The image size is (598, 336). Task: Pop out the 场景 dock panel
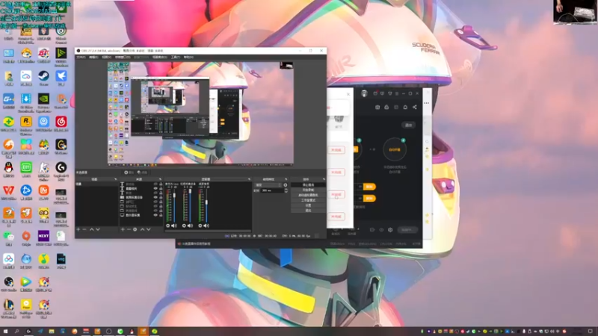click(x=116, y=179)
